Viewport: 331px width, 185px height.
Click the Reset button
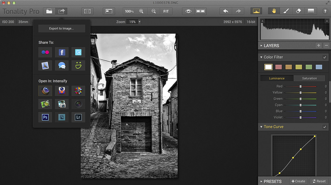(319, 181)
